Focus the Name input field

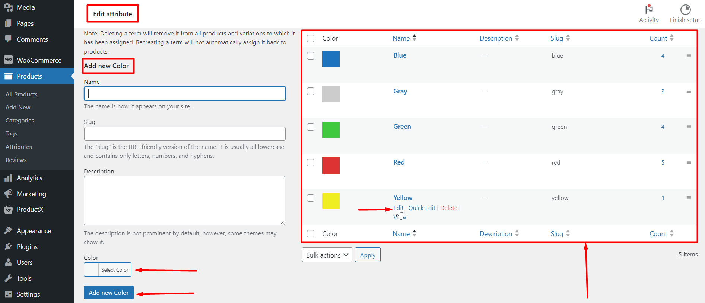click(185, 93)
